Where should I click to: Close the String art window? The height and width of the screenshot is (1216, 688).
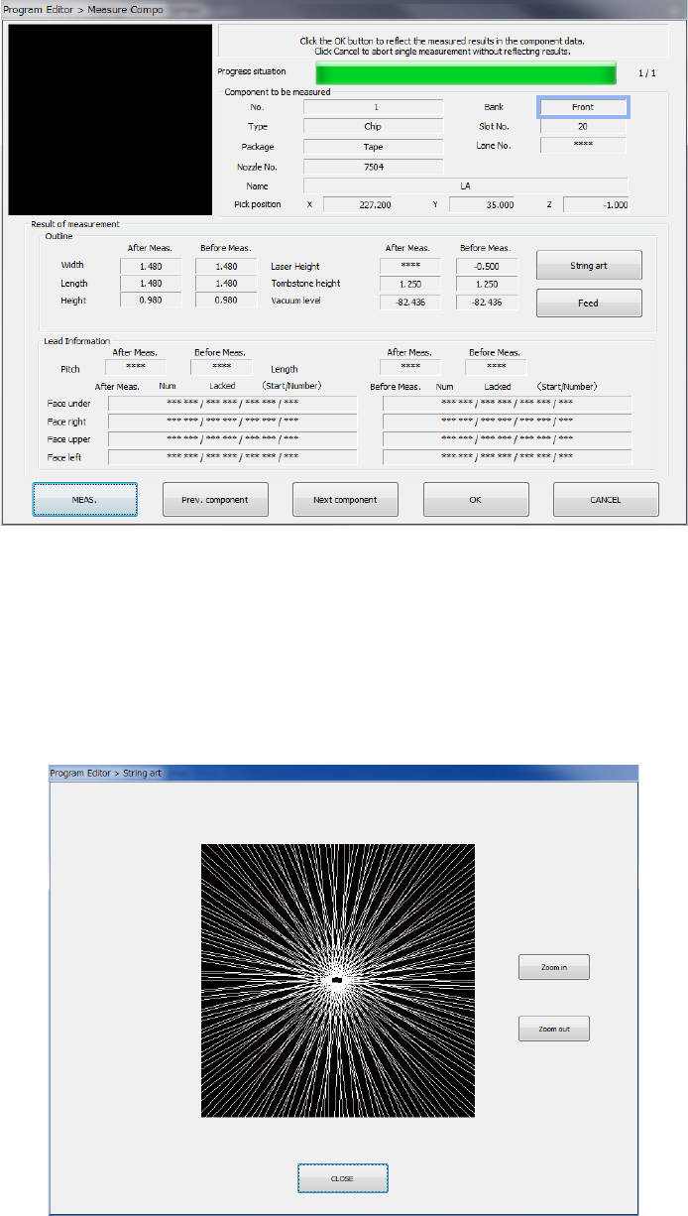[343, 1178]
